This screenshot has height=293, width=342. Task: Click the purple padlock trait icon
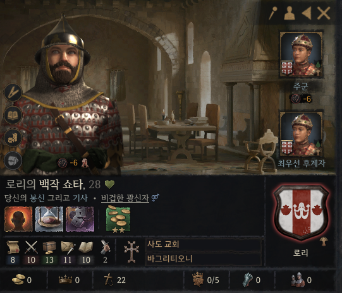click(80, 219)
